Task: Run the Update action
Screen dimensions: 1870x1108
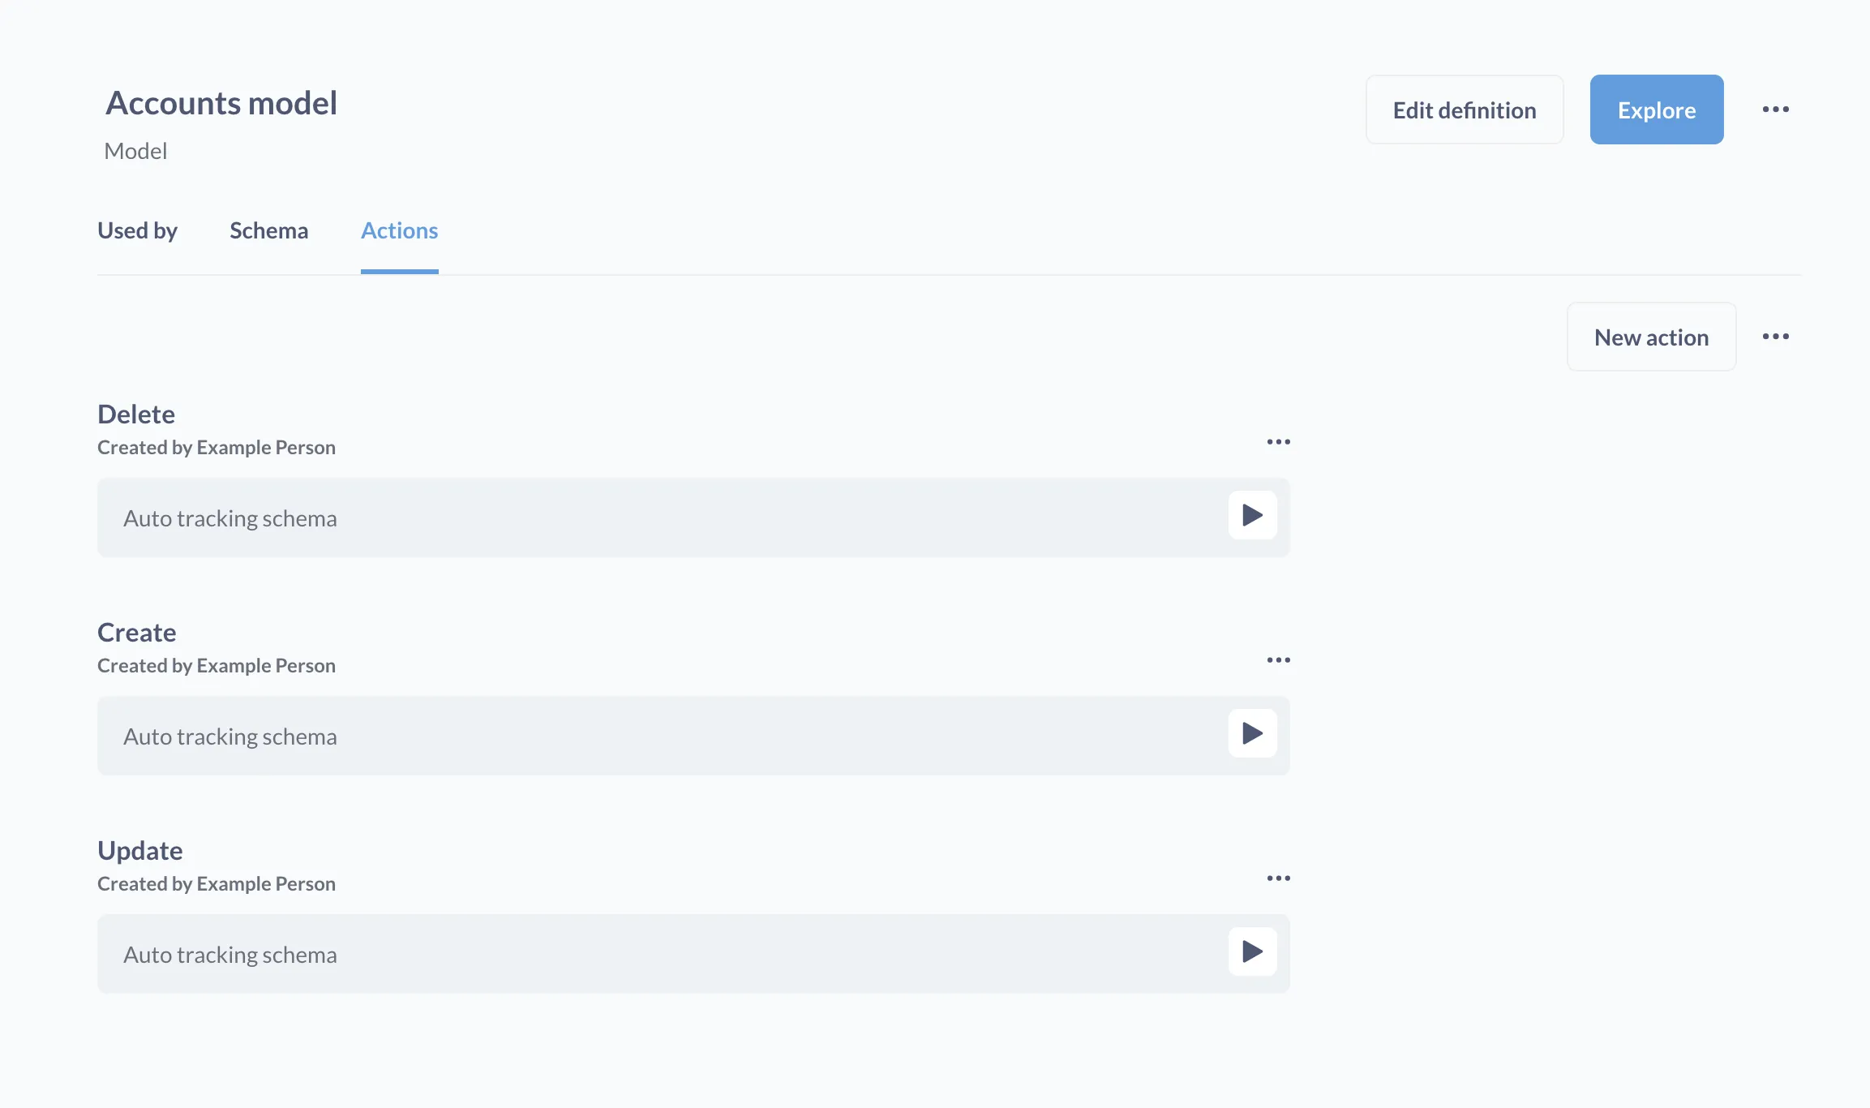Action: click(x=1252, y=952)
